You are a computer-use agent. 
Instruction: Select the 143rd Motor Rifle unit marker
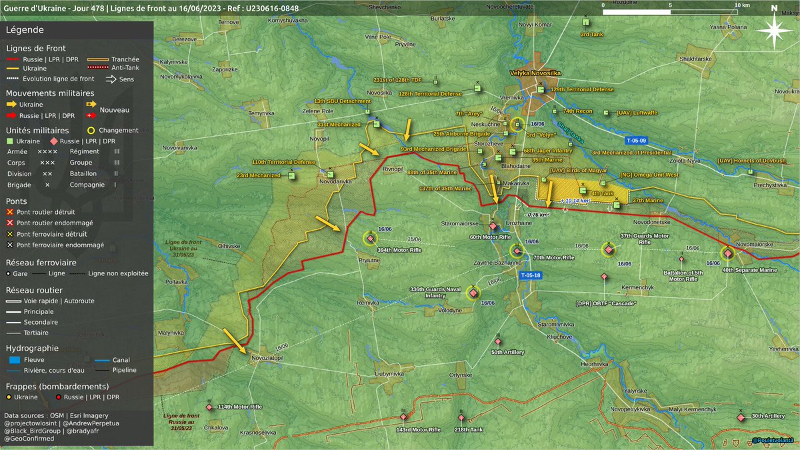[x=403, y=417]
